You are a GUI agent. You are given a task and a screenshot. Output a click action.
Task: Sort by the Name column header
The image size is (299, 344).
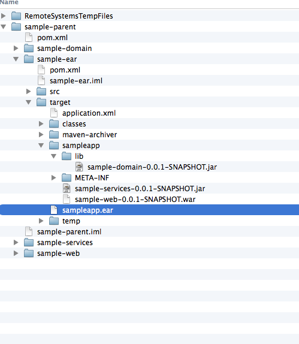(9, 2)
